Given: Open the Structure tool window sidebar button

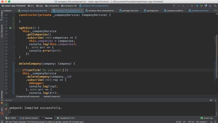Looking at the screenshot, I should coord(2,31).
